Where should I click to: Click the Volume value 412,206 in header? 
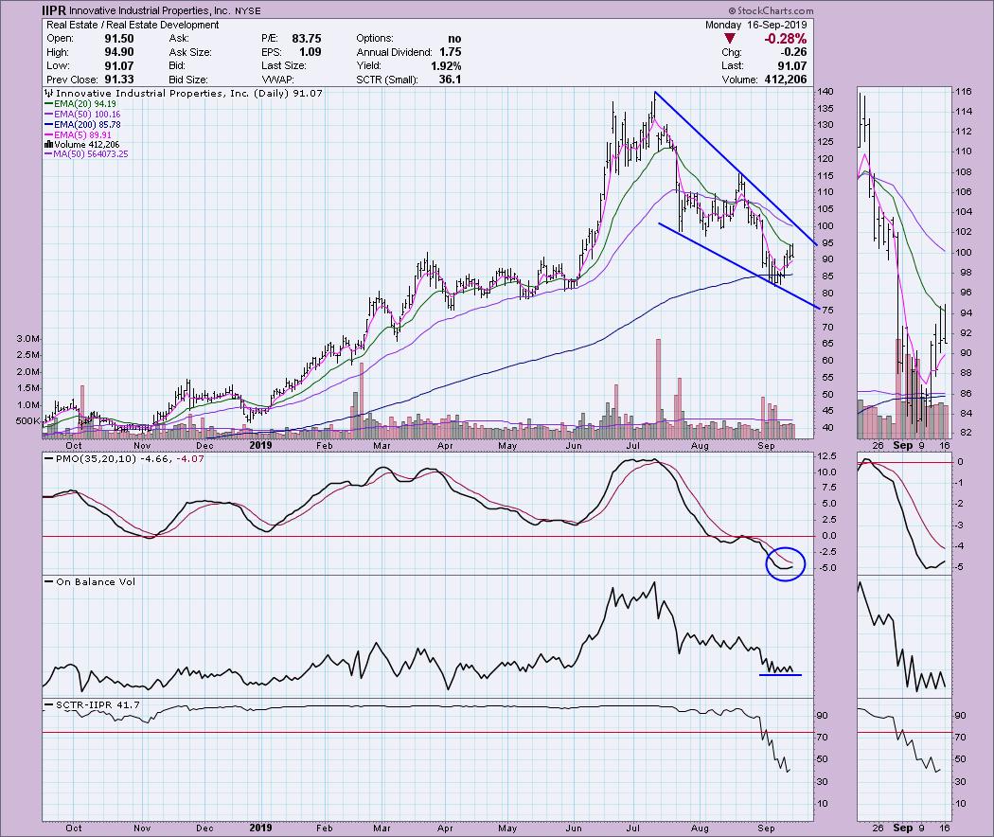(784, 80)
